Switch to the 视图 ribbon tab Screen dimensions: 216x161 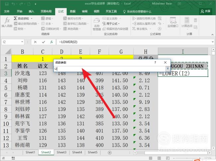click(96, 11)
